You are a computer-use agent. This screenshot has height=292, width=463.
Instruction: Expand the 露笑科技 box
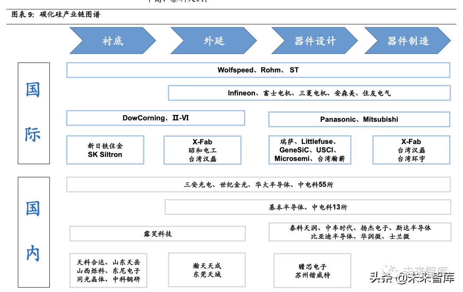pos(157,233)
